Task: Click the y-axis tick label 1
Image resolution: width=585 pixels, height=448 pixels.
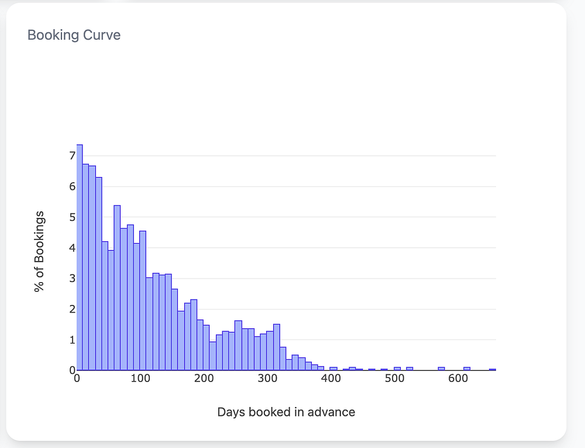Action: pos(72,340)
